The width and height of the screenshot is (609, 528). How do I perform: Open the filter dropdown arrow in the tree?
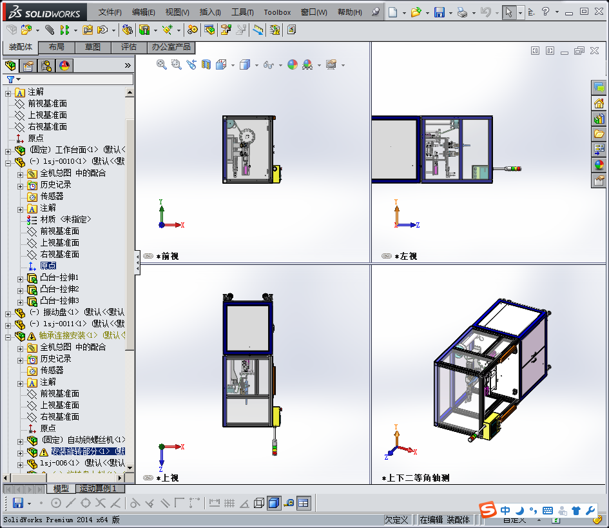pyautogui.click(x=18, y=79)
